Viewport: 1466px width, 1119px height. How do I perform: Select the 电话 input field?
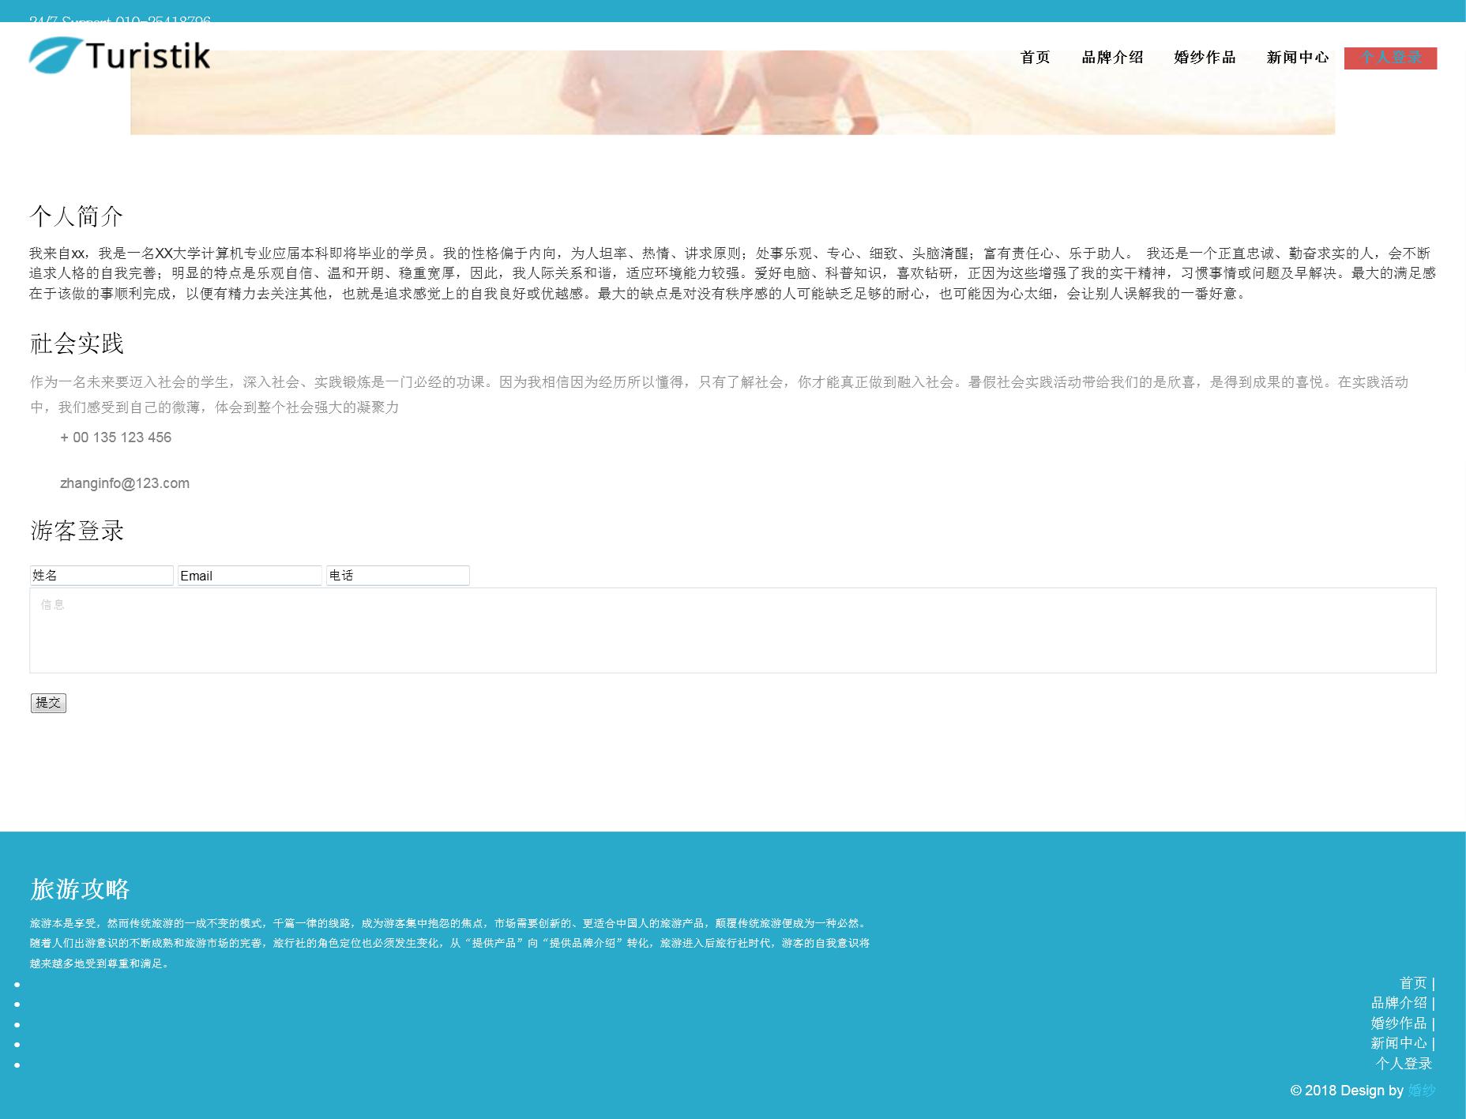pos(398,576)
